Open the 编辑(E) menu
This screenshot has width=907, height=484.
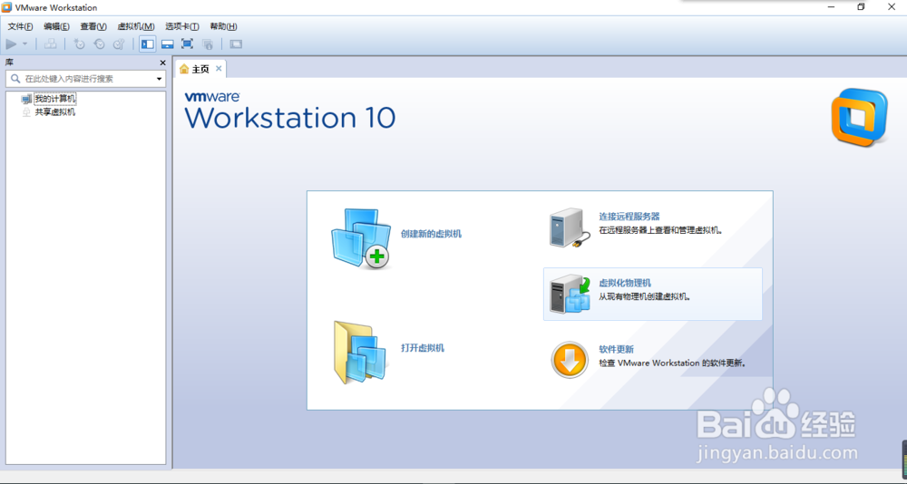pyautogui.click(x=56, y=26)
